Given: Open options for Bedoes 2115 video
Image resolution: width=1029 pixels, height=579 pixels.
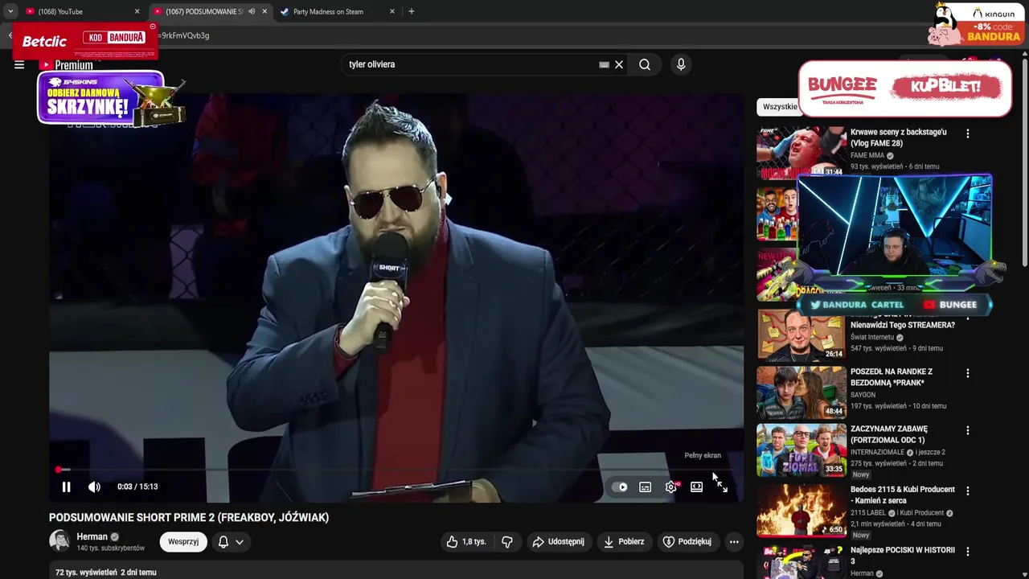Looking at the screenshot, I should pos(967,491).
